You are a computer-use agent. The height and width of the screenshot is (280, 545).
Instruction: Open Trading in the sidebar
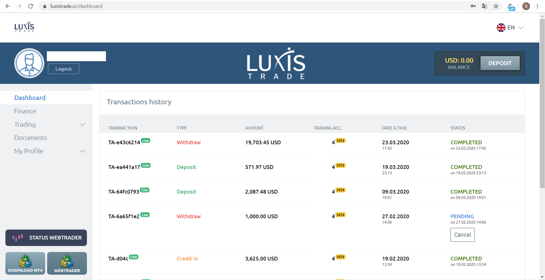pos(25,124)
